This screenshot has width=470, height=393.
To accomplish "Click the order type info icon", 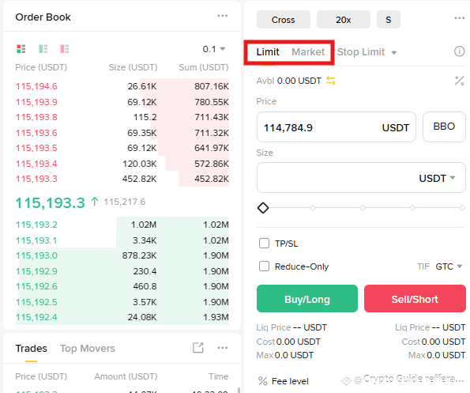I will pos(459,51).
